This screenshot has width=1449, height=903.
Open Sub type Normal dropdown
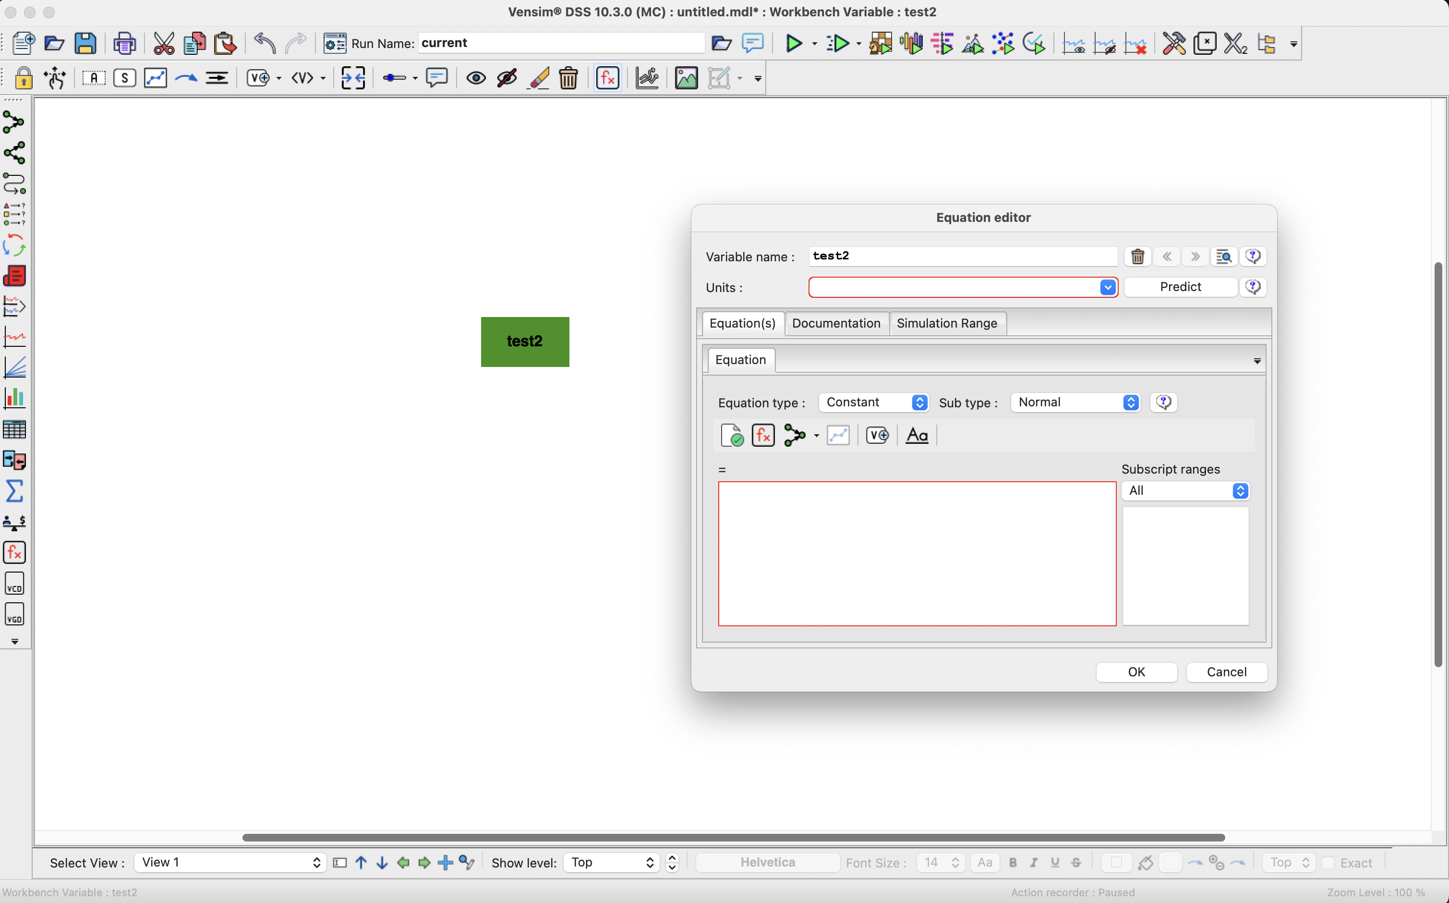(x=1075, y=403)
